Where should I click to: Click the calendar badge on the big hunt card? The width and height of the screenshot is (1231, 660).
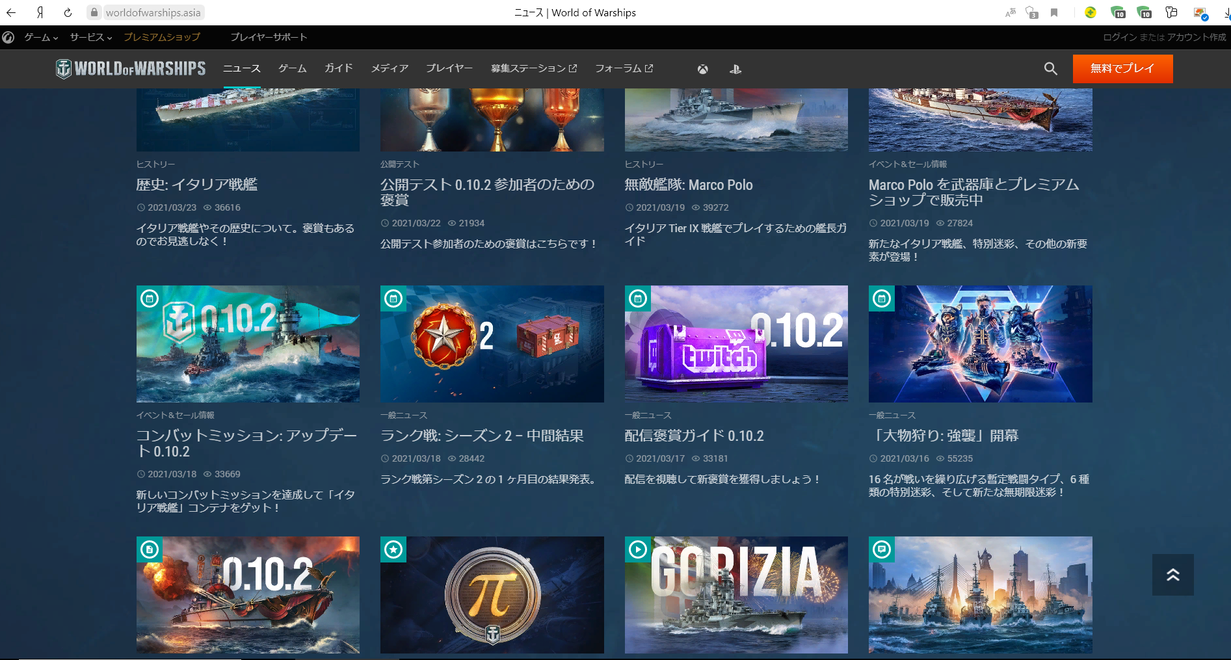(x=882, y=298)
